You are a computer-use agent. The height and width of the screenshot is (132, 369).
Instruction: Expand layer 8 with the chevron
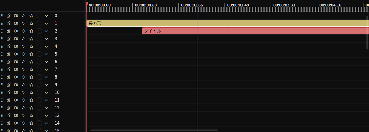pyautogui.click(x=46, y=77)
